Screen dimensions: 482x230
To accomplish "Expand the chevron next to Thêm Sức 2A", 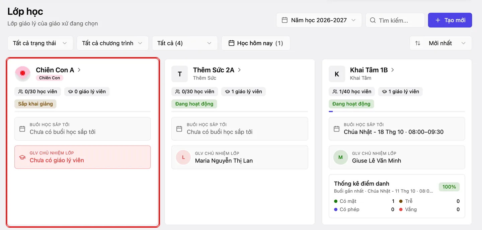I will click(239, 70).
